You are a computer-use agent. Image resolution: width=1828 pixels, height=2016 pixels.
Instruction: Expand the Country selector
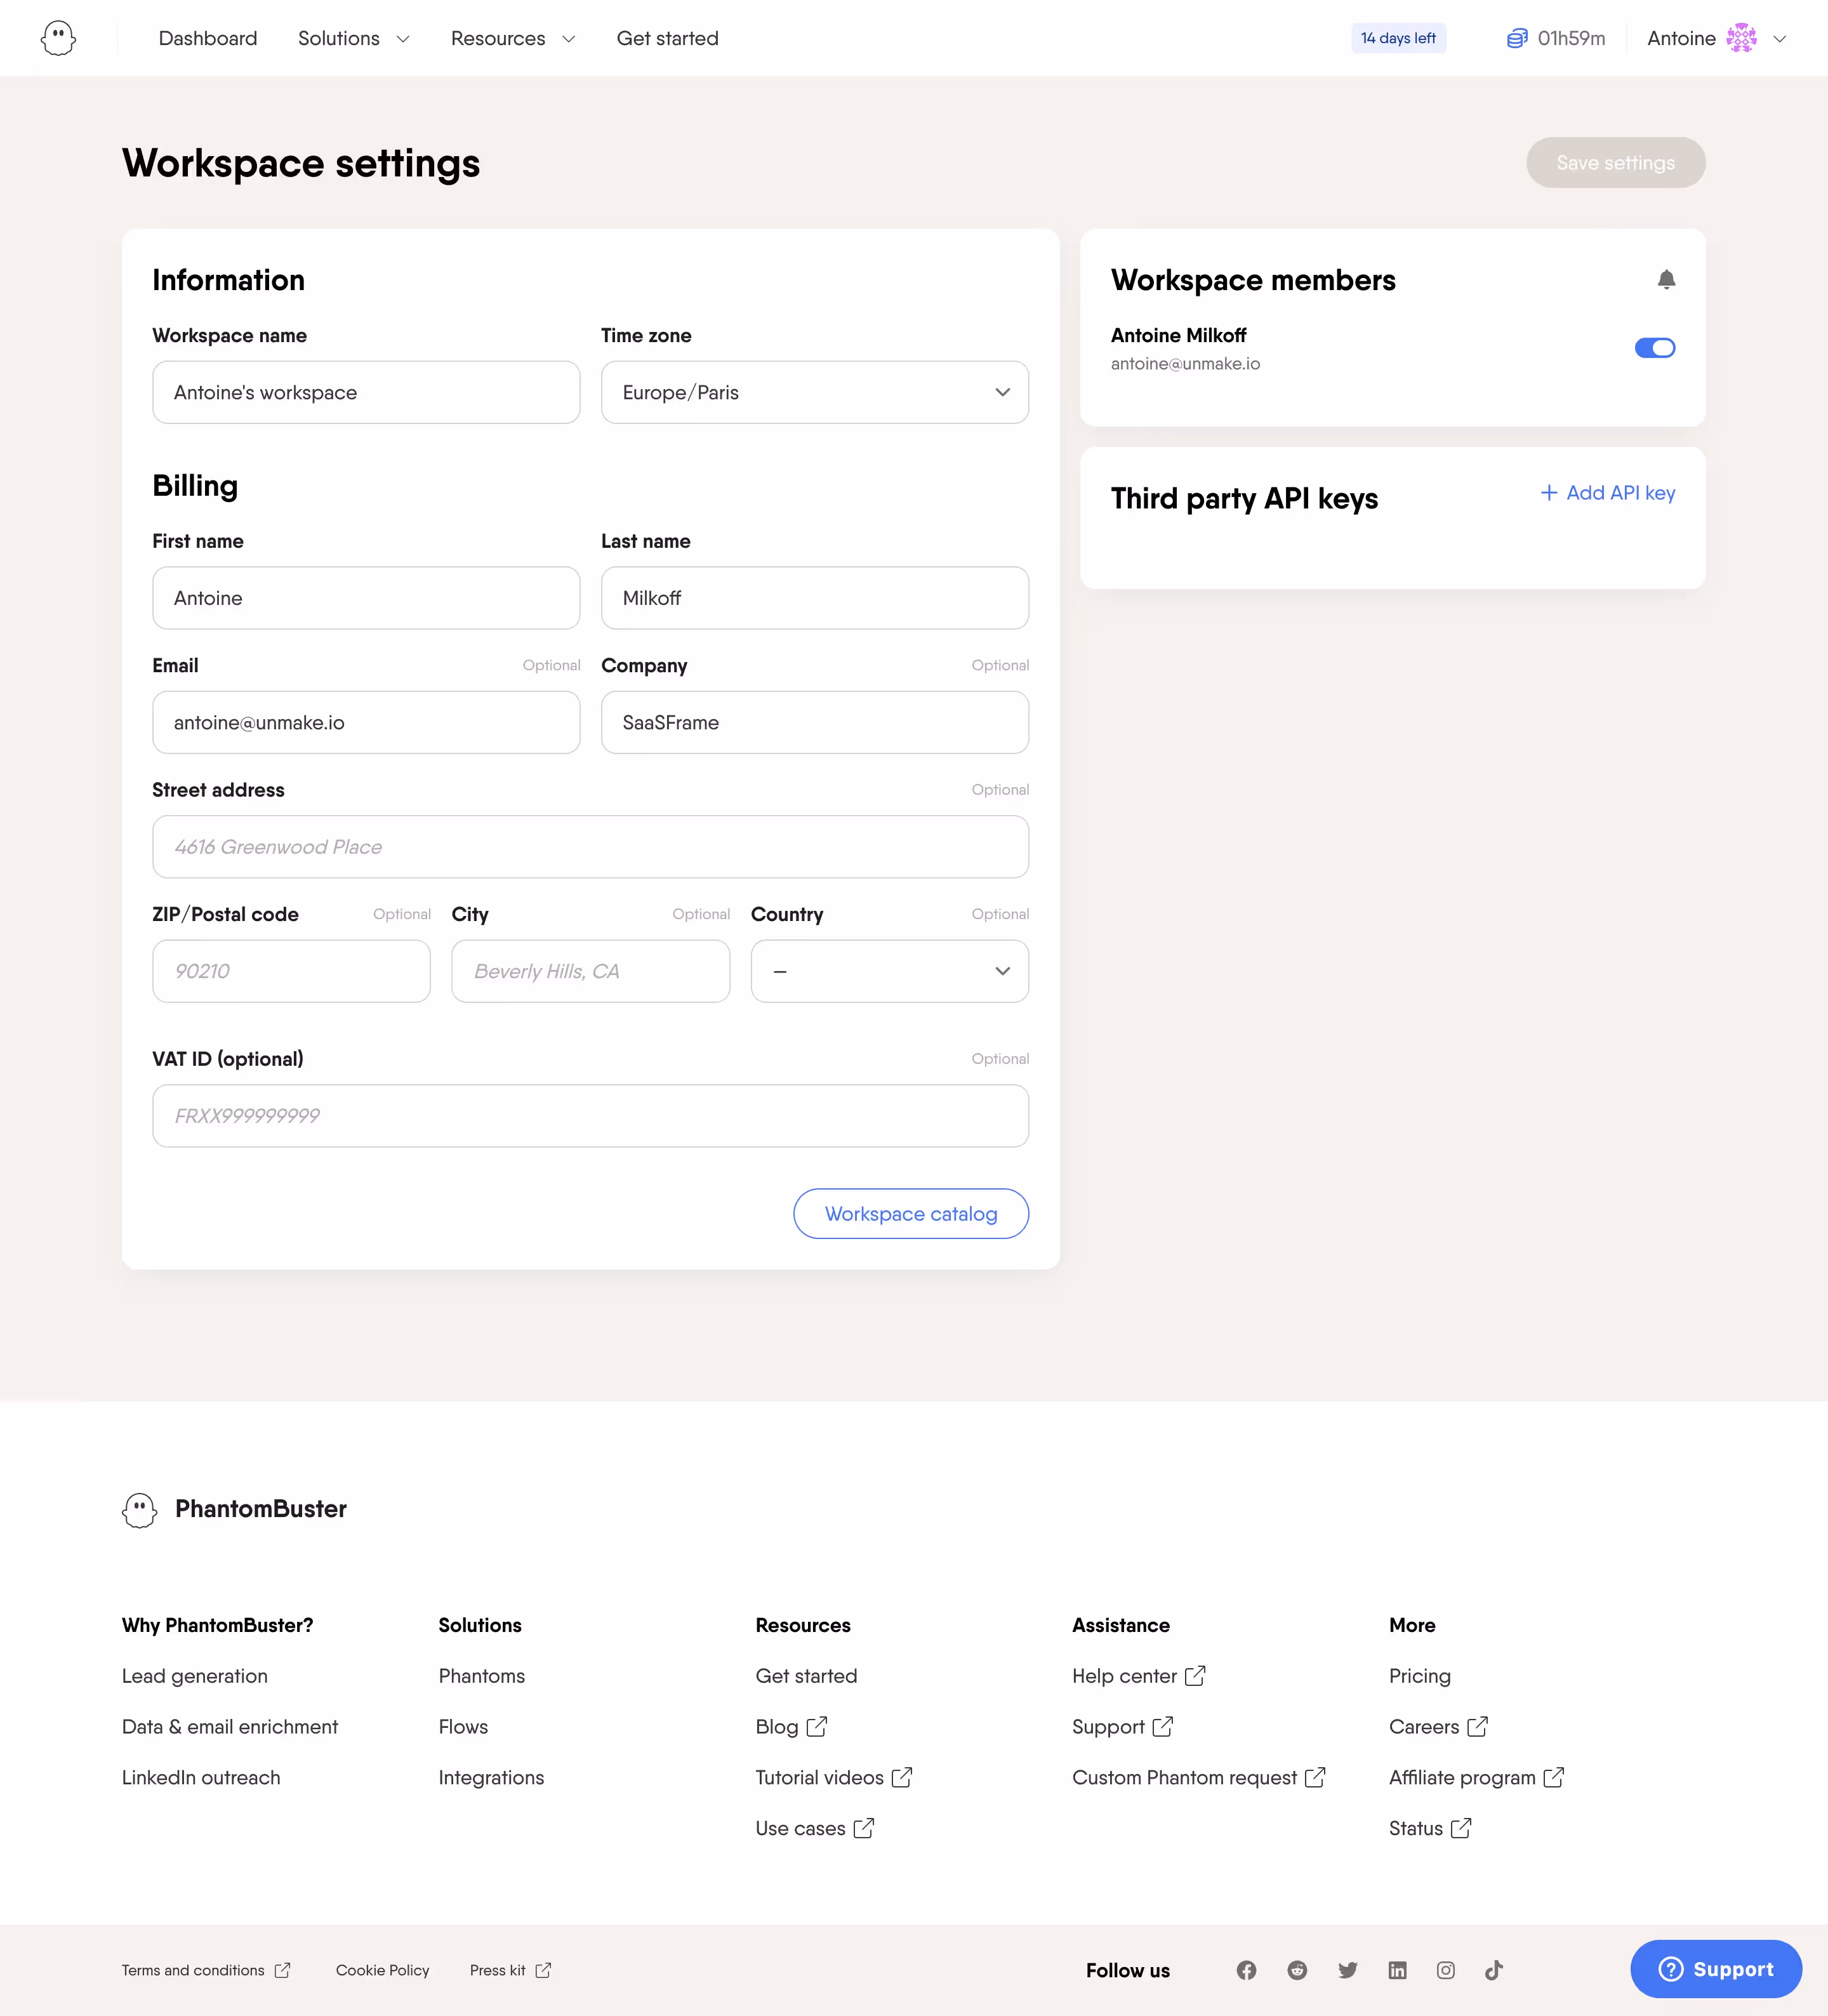tap(889, 971)
